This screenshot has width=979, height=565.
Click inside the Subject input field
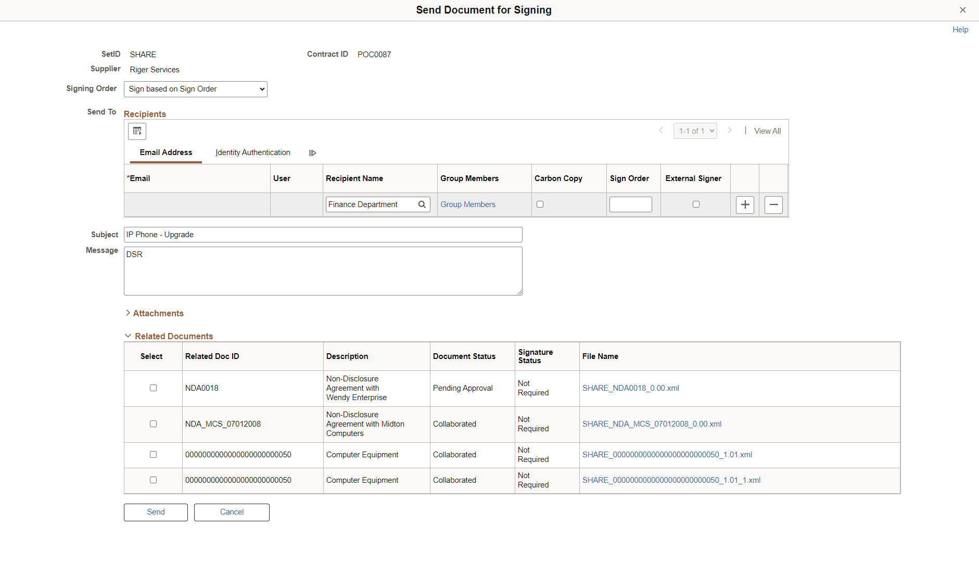[x=323, y=234]
